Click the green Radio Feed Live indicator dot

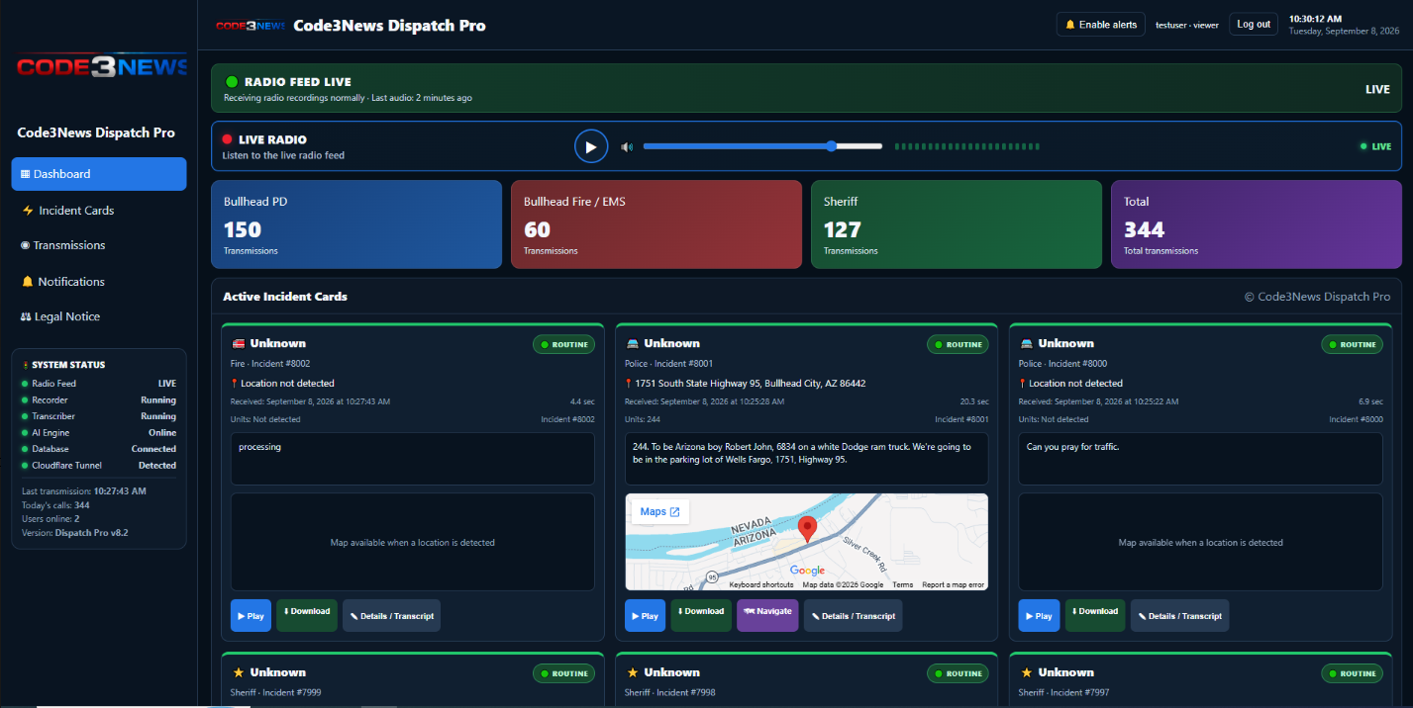pos(232,82)
